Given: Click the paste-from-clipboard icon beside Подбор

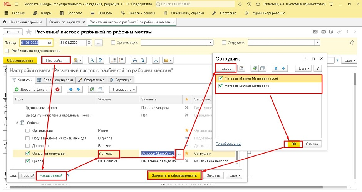Looking at the screenshot, I should pyautogui.click(x=241, y=68).
